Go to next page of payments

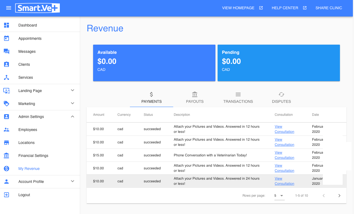pos(339,196)
